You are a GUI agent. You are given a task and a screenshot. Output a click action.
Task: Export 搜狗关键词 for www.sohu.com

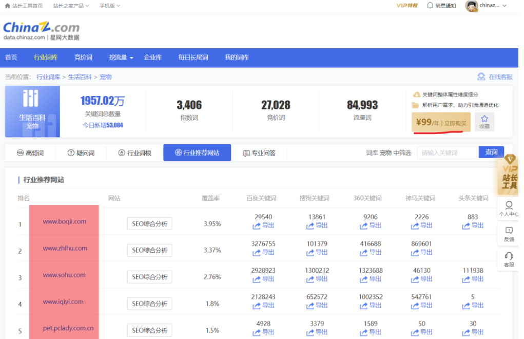click(317, 279)
